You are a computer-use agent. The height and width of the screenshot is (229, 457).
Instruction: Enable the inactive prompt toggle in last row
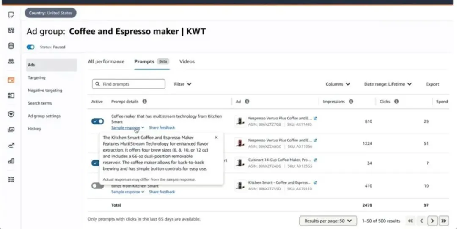[98, 185]
